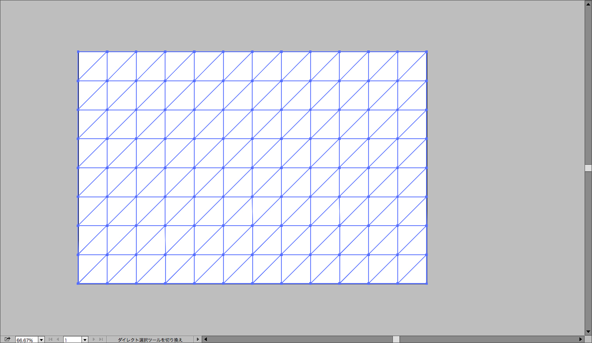Click the horizontal scrollbar thumb
Viewport: 592px width, 343px height.
pos(396,339)
